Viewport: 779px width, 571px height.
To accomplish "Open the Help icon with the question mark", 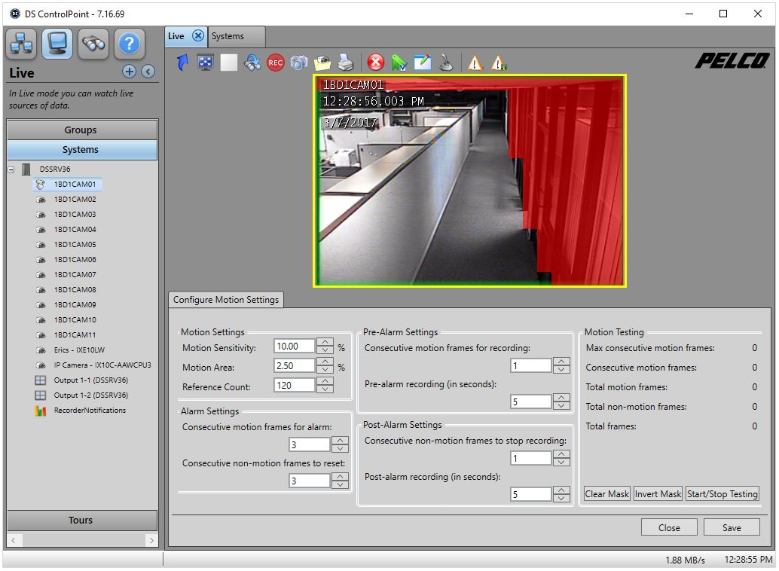I will 129,43.
